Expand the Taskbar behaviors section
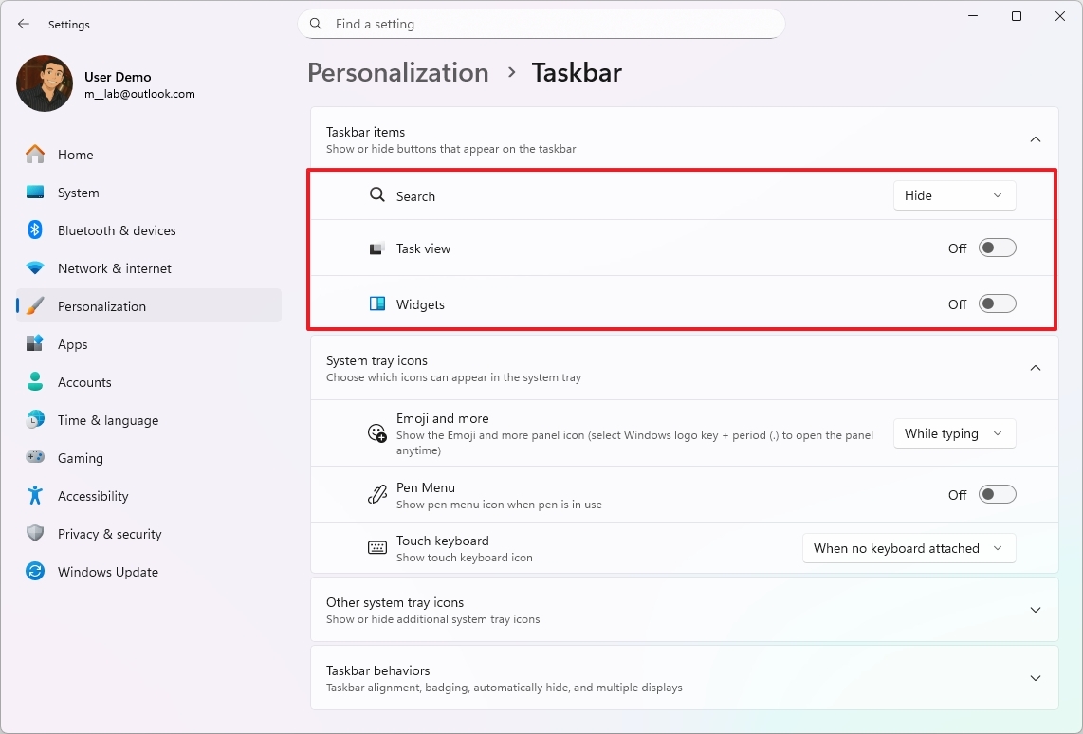Image resolution: width=1083 pixels, height=734 pixels. (x=1036, y=677)
